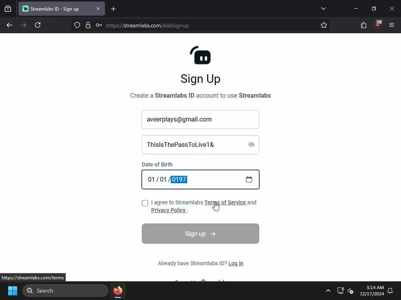This screenshot has height=300, width=401.
Task: Open the Windows Start menu
Action: point(13,291)
